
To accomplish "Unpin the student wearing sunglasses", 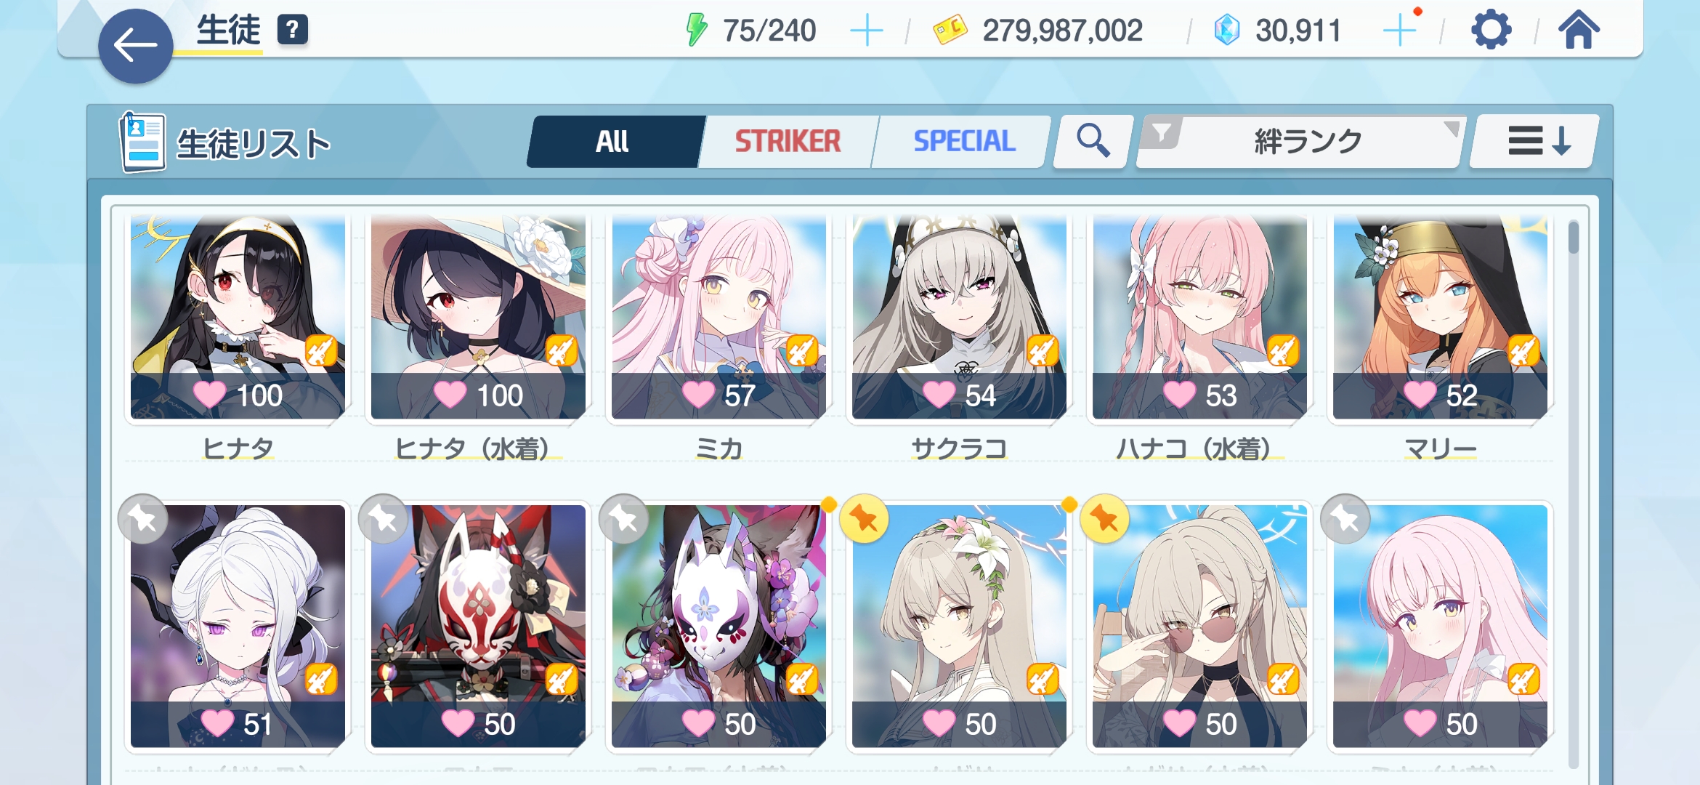I will coord(1104,519).
